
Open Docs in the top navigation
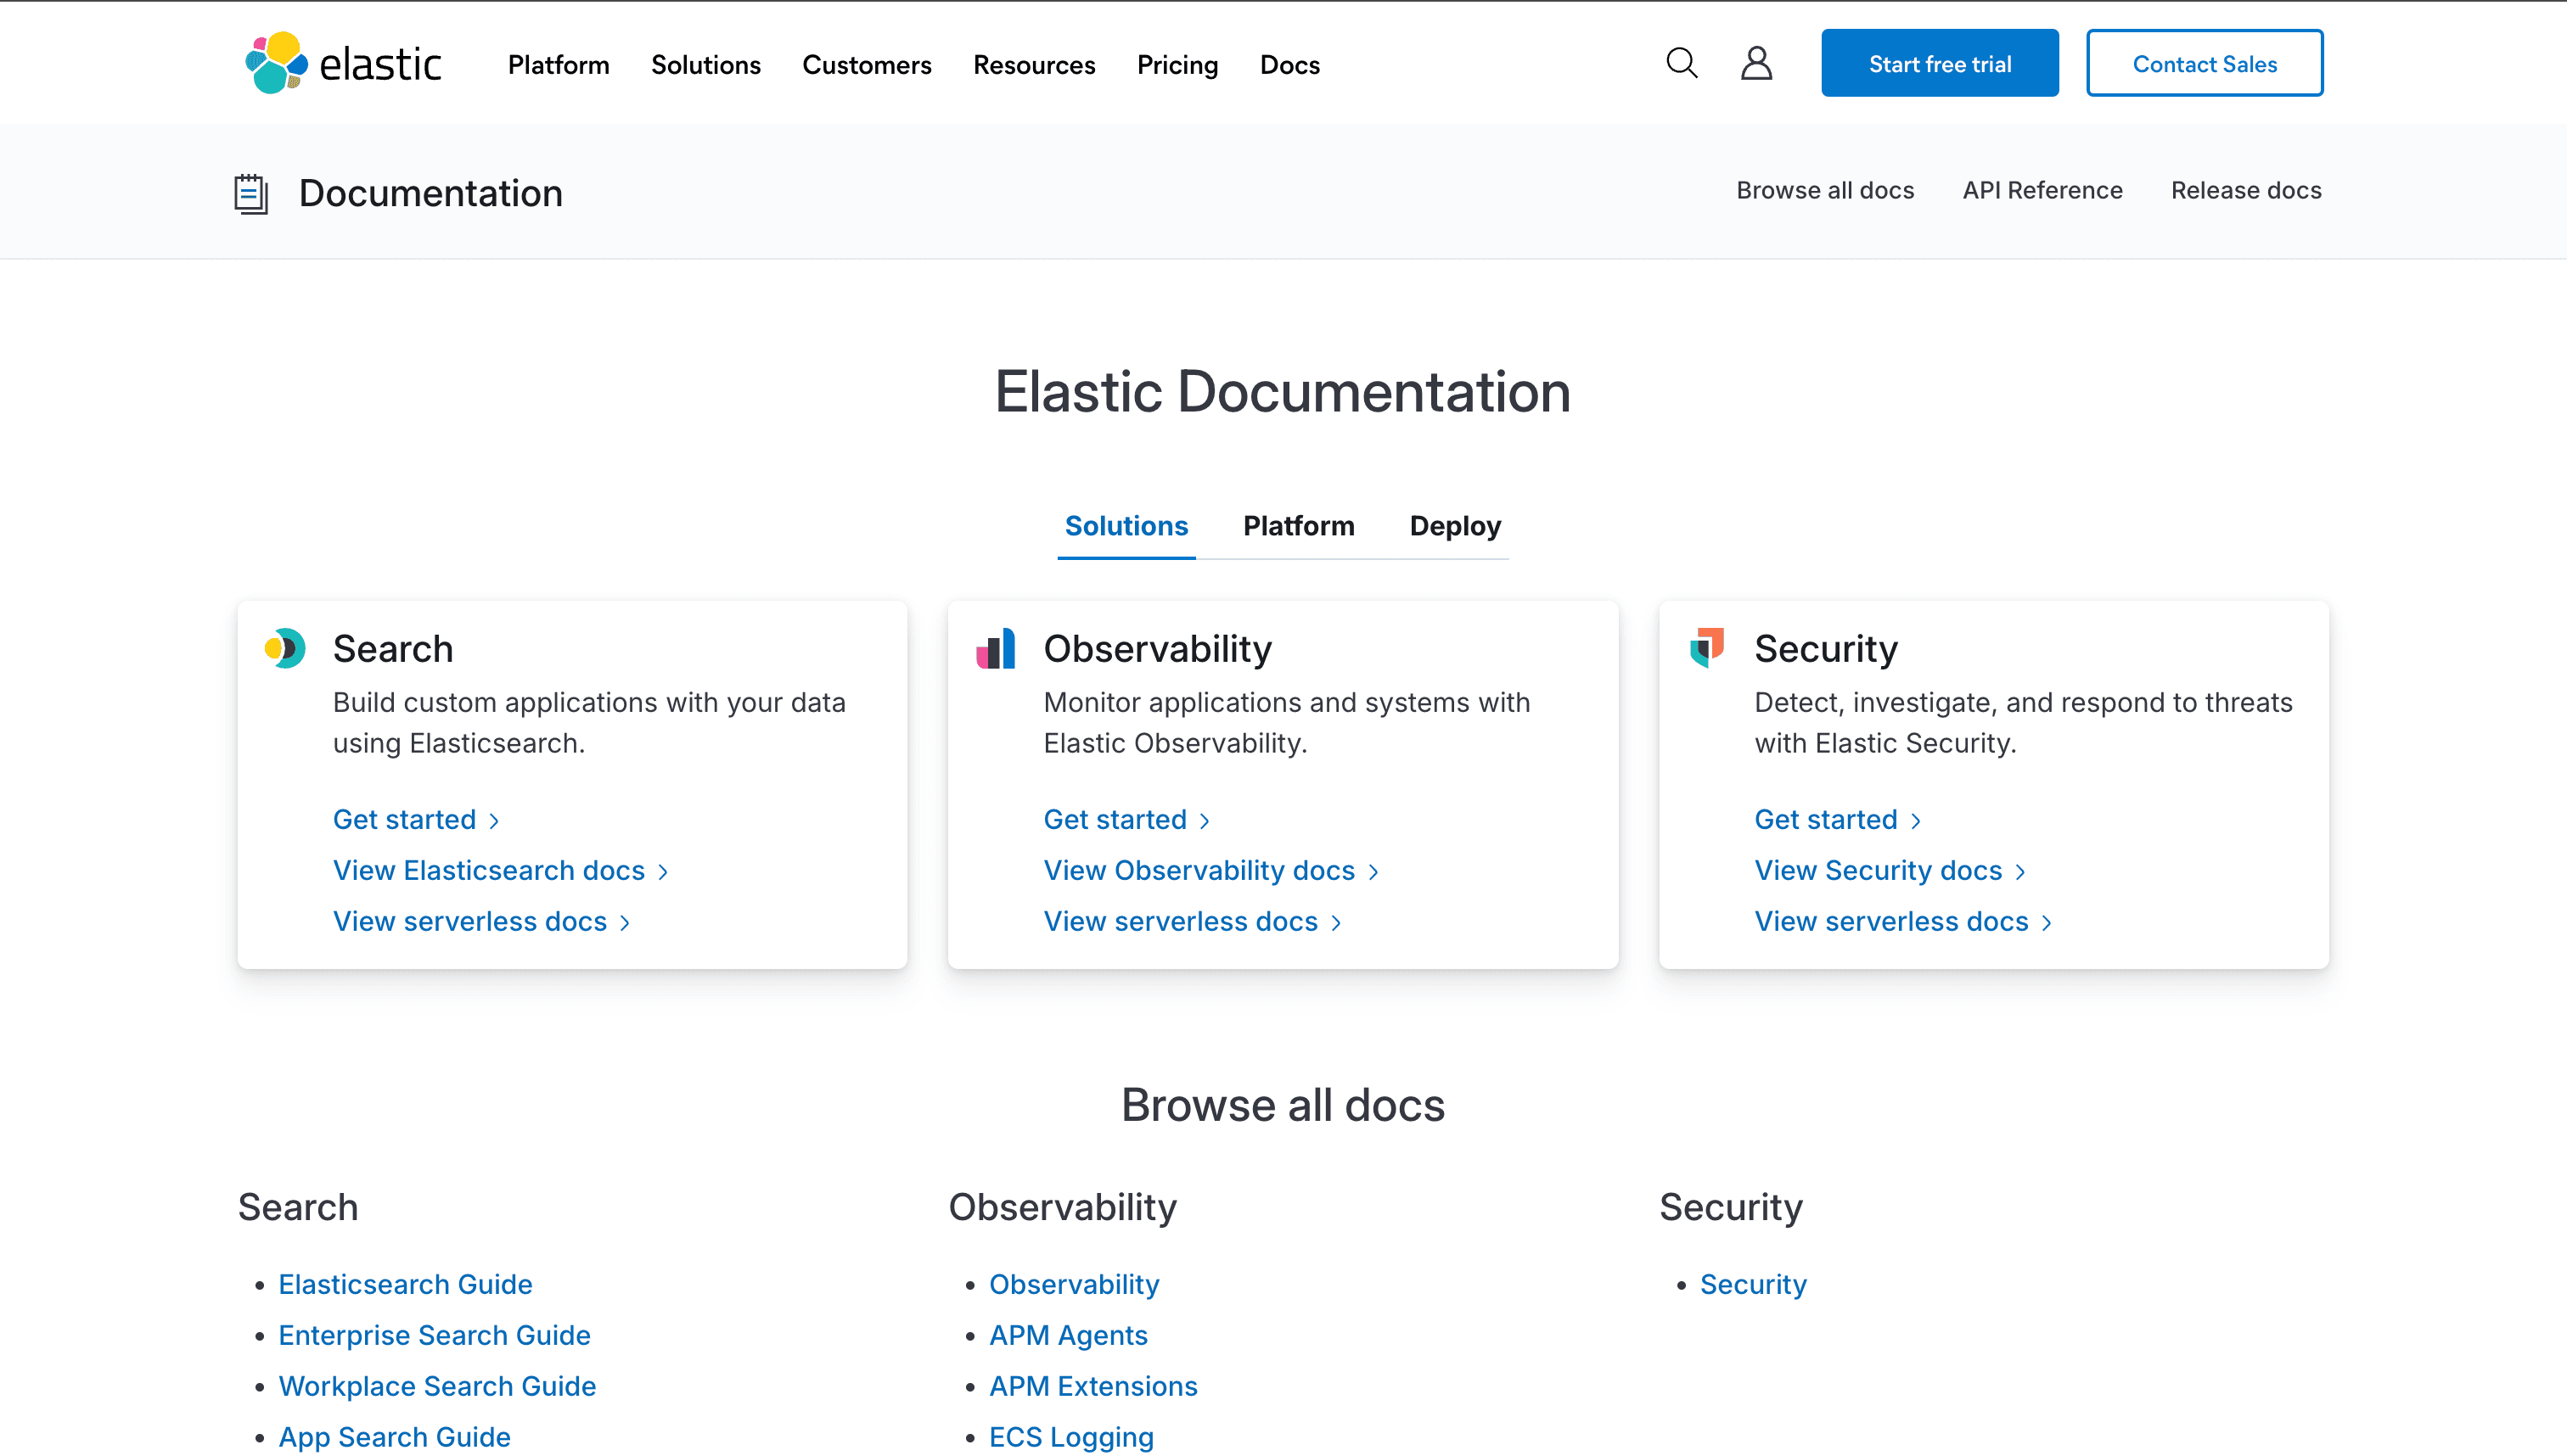1289,65
